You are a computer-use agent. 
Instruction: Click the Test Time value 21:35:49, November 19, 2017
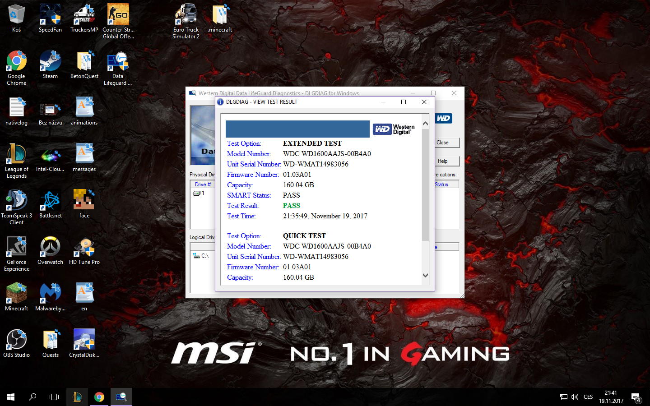325,216
